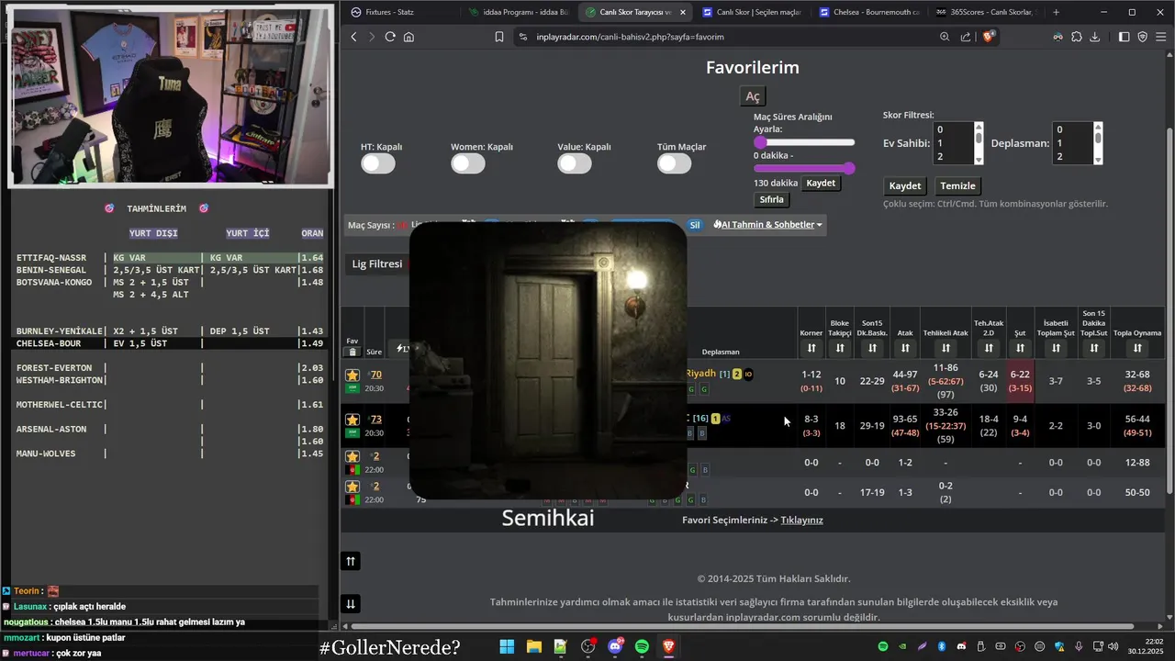Image resolution: width=1175 pixels, height=661 pixels.
Task: Open the AI Tahmin & Sohbetler dropdown
Action: [x=768, y=225]
